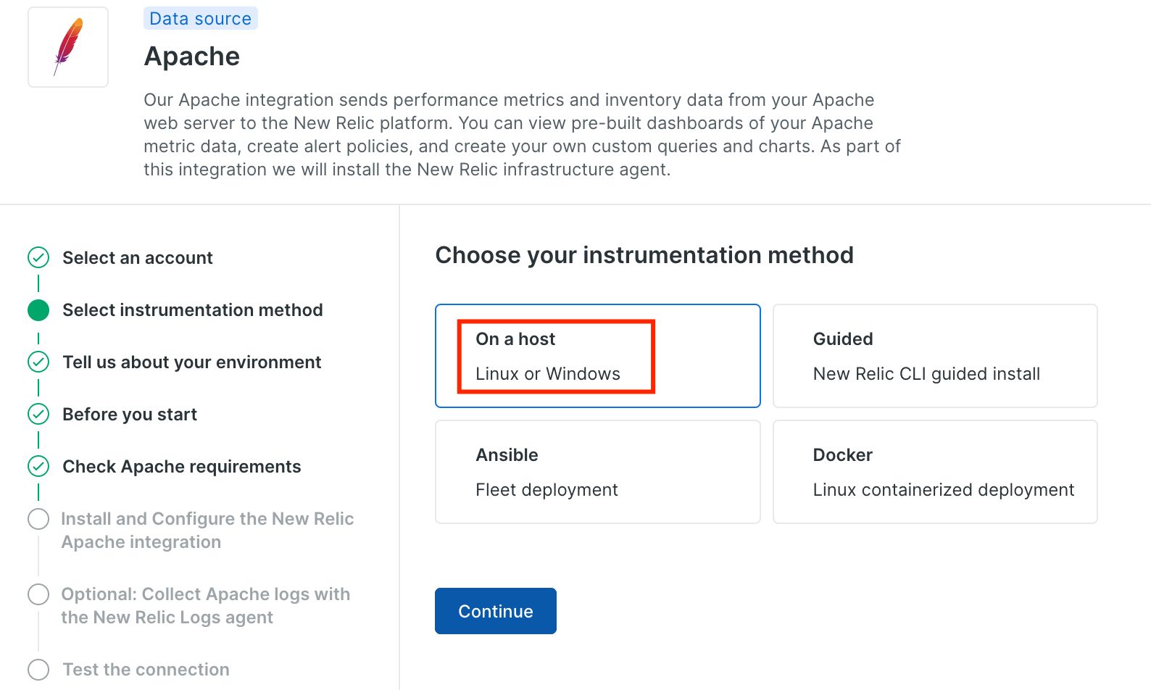The height and width of the screenshot is (690, 1151).
Task: Click the Tell us about your environment checkmark
Action: [x=38, y=362]
